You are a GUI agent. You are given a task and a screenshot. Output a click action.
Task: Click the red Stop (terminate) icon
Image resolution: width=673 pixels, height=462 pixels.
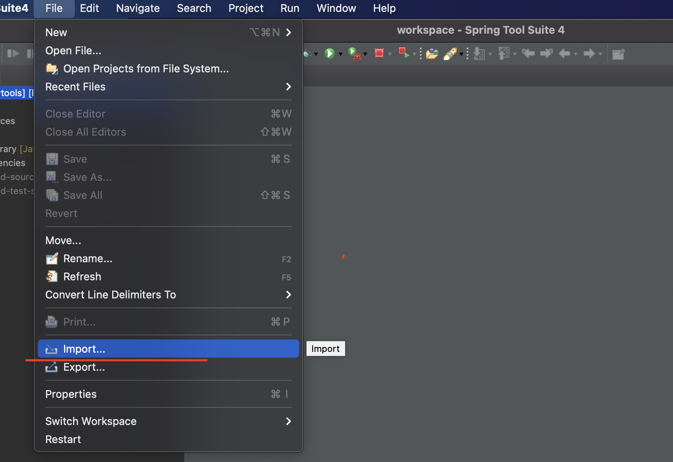(x=379, y=53)
